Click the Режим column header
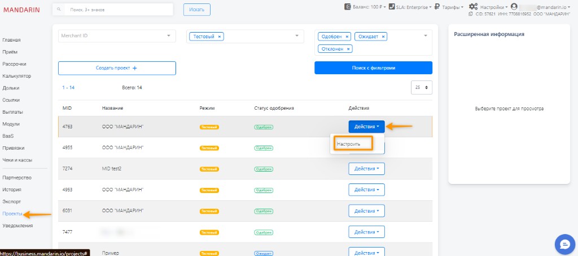 pyautogui.click(x=207, y=109)
